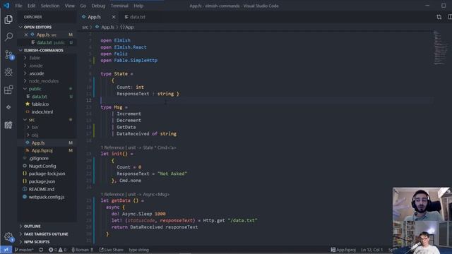Click the 1 Reference code lens above getData
This screenshot has width=452, height=254.
[x=112, y=195]
